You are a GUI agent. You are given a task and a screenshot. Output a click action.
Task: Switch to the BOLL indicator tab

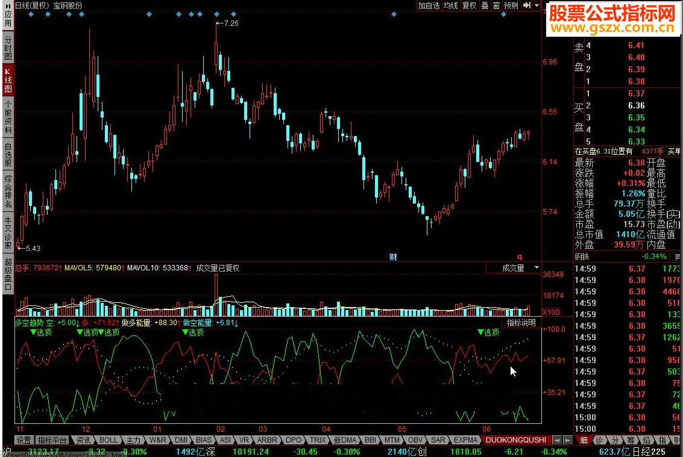tap(109, 440)
